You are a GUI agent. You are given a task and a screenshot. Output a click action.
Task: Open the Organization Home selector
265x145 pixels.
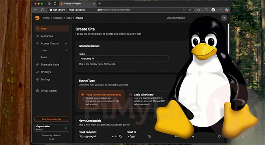pos(52,128)
